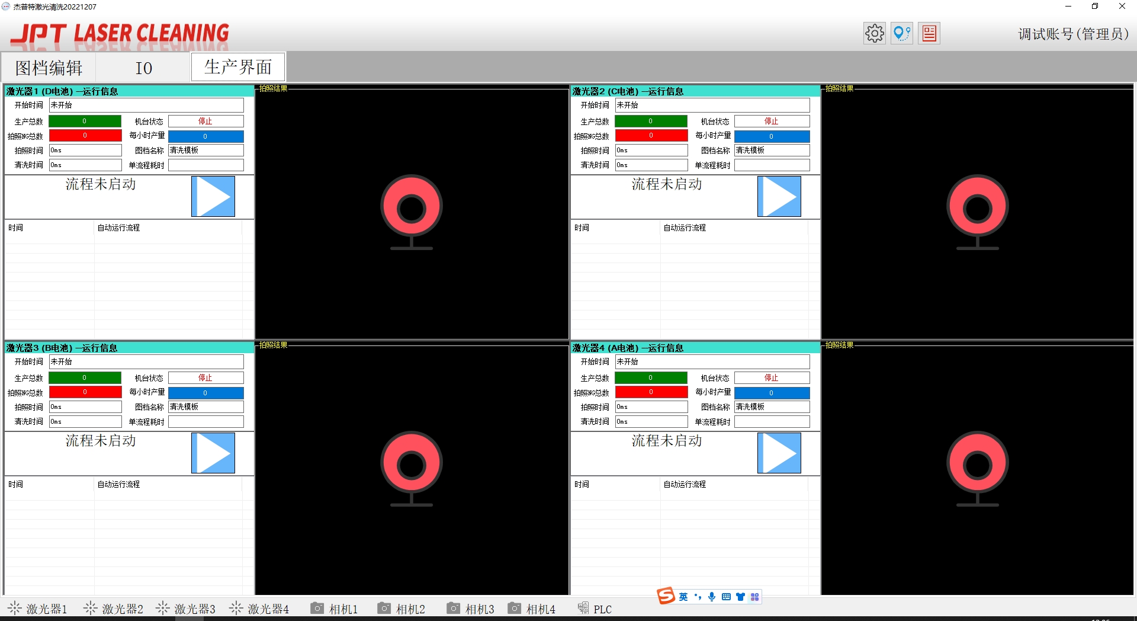Switch to the IO tab
This screenshot has height=621, width=1137.
[143, 68]
